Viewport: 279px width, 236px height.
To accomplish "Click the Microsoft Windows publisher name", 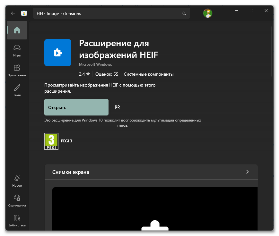I will tap(95, 64).
